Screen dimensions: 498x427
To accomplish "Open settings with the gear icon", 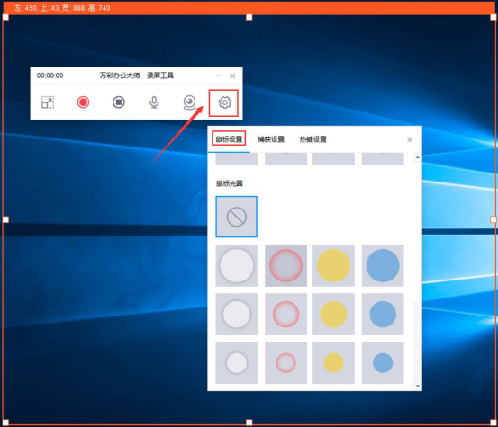I will pyautogui.click(x=225, y=102).
